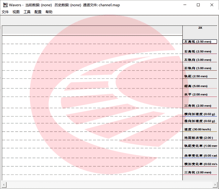The height and width of the screenshot is (189, 219).
Task: Open the 工具 menu
Action: click(27, 12)
